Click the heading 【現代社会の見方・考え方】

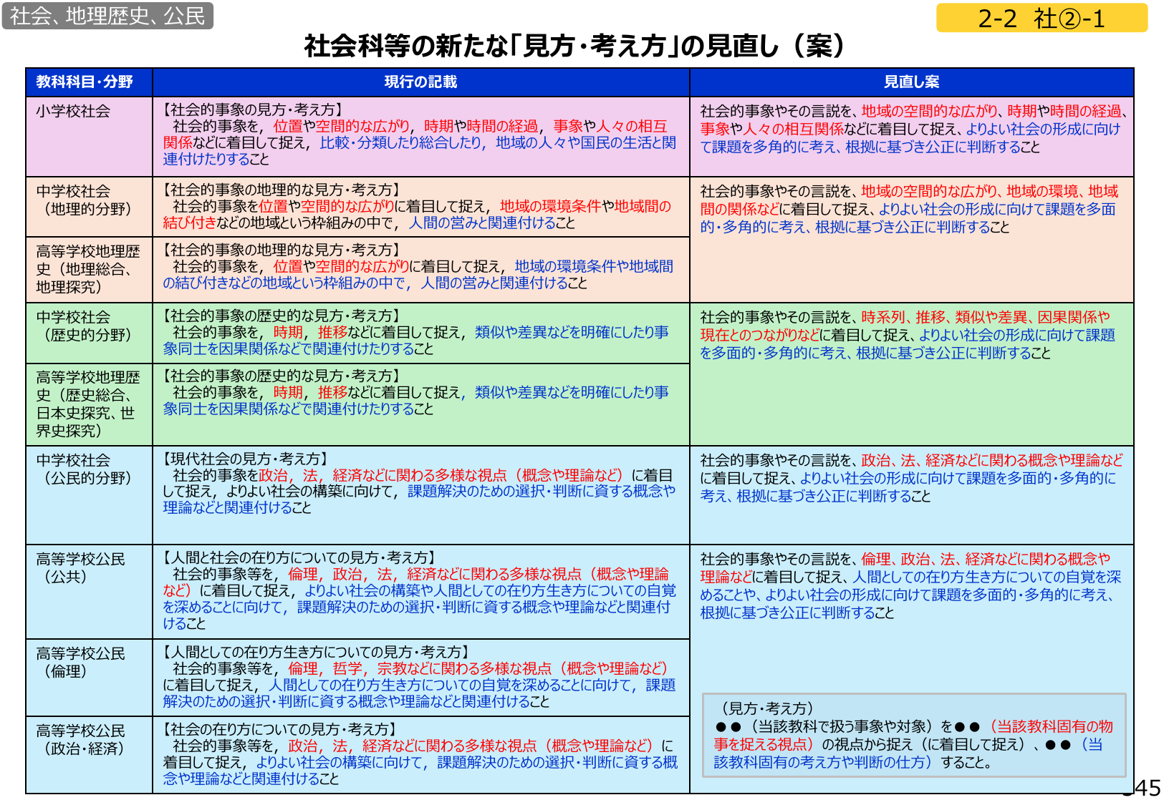(x=246, y=459)
